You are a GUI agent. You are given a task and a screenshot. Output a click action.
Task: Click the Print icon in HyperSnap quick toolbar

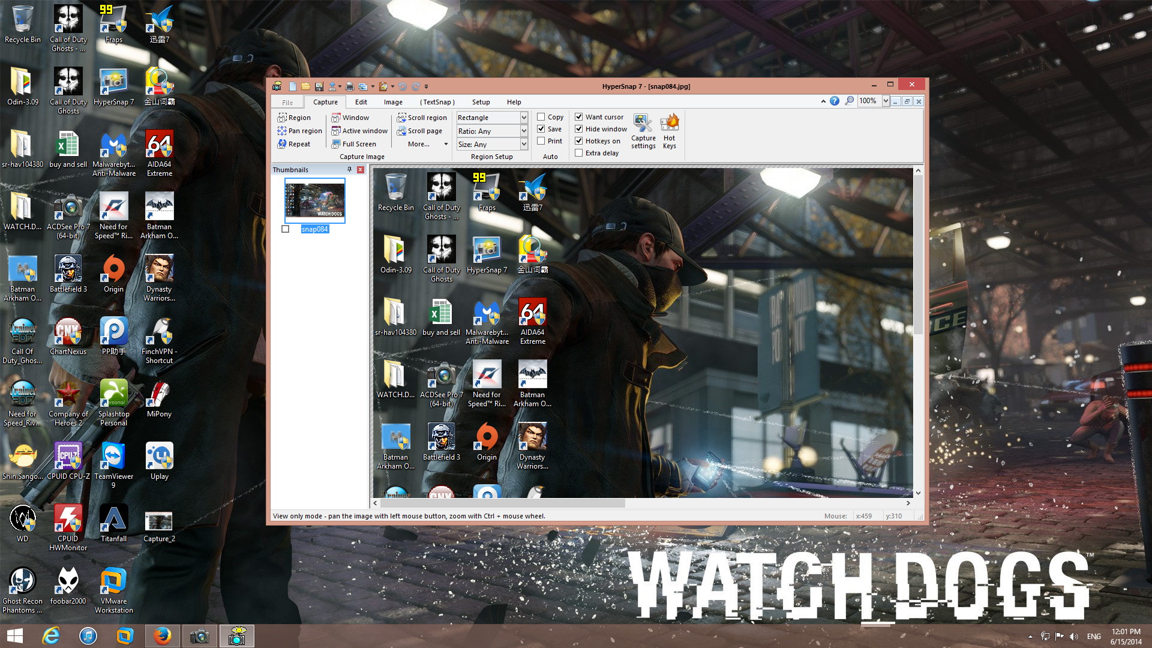pyautogui.click(x=350, y=86)
